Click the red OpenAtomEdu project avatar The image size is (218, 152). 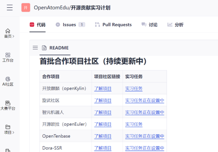[x=26, y=8]
